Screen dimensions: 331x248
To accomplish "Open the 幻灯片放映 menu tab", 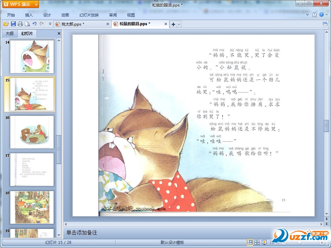I will click(89, 15).
